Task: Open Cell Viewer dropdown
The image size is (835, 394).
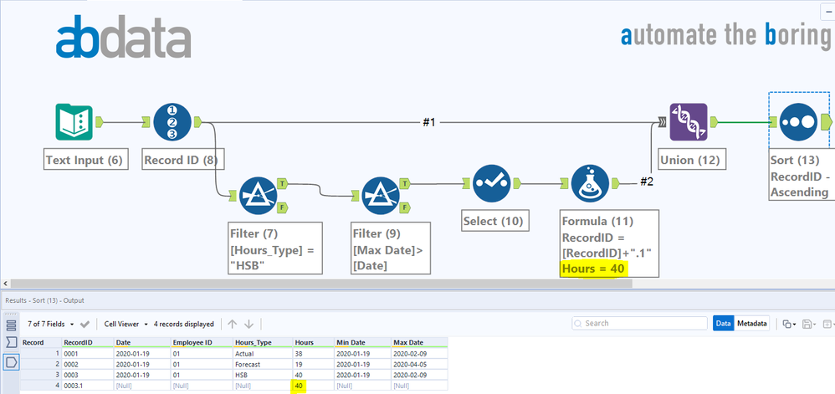Action: click(126, 324)
